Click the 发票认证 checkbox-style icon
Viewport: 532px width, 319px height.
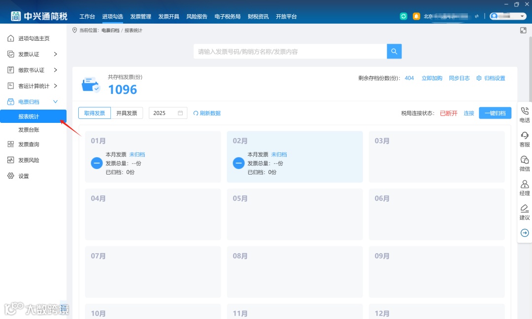pyautogui.click(x=11, y=54)
